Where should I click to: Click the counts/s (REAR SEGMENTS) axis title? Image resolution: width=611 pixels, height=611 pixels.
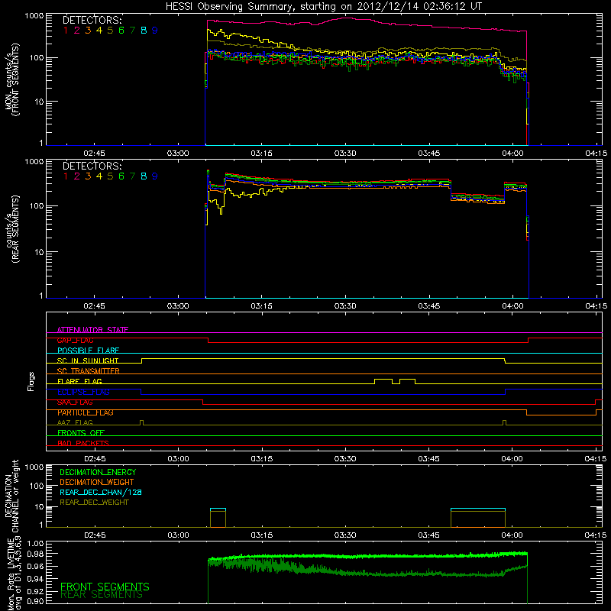11,229
